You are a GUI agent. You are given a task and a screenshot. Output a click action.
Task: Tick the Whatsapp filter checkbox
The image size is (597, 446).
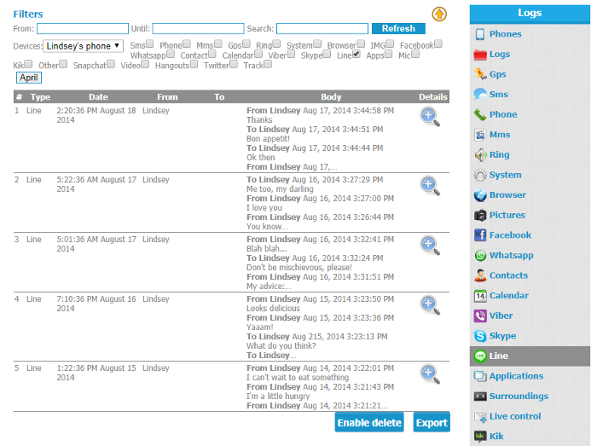tap(171, 54)
